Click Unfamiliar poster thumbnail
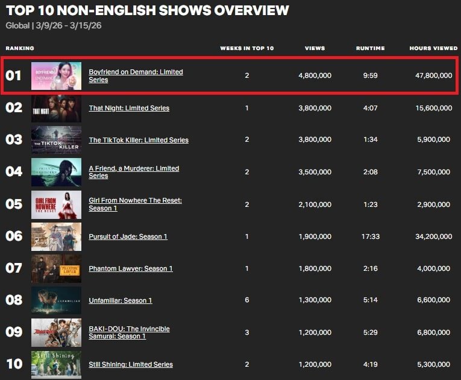This screenshot has height=380, width=461. 57,300
